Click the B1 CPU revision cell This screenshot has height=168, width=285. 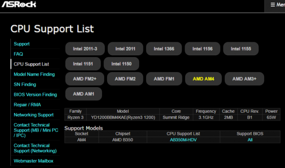point(250,117)
